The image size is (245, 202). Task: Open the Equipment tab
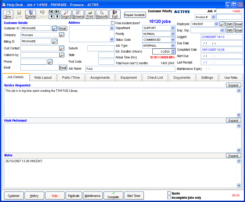[129, 78]
